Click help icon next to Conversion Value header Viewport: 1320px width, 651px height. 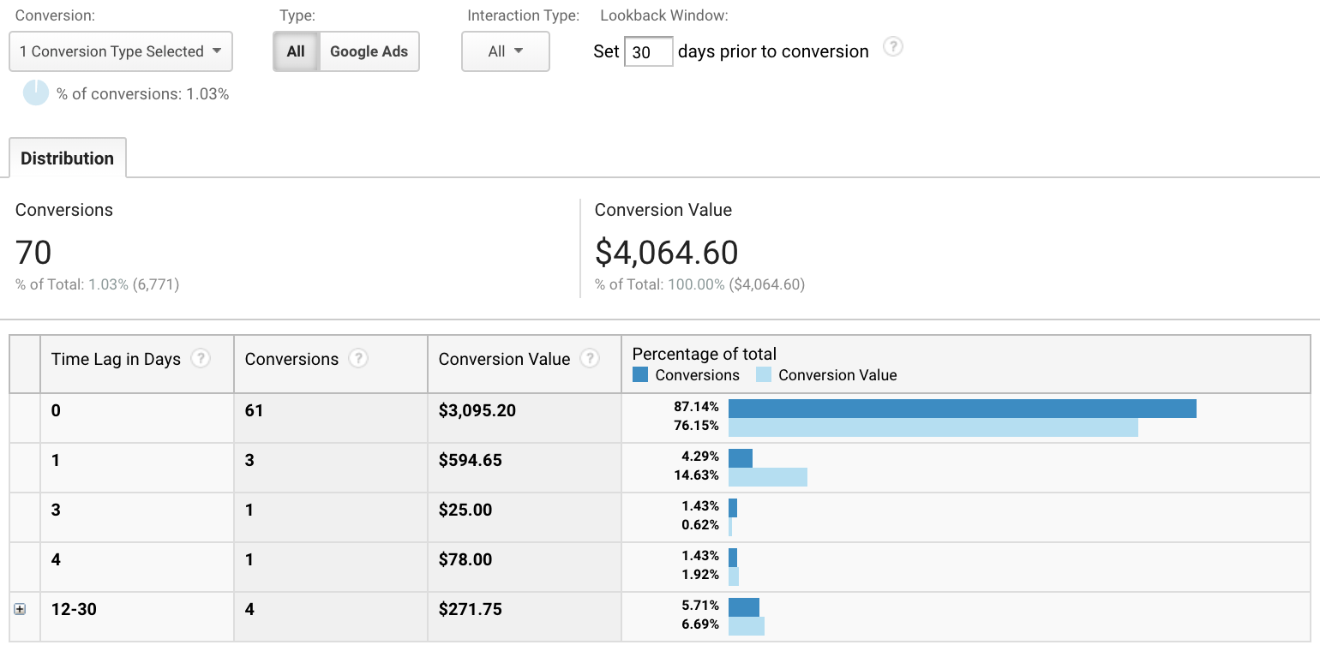coord(590,359)
